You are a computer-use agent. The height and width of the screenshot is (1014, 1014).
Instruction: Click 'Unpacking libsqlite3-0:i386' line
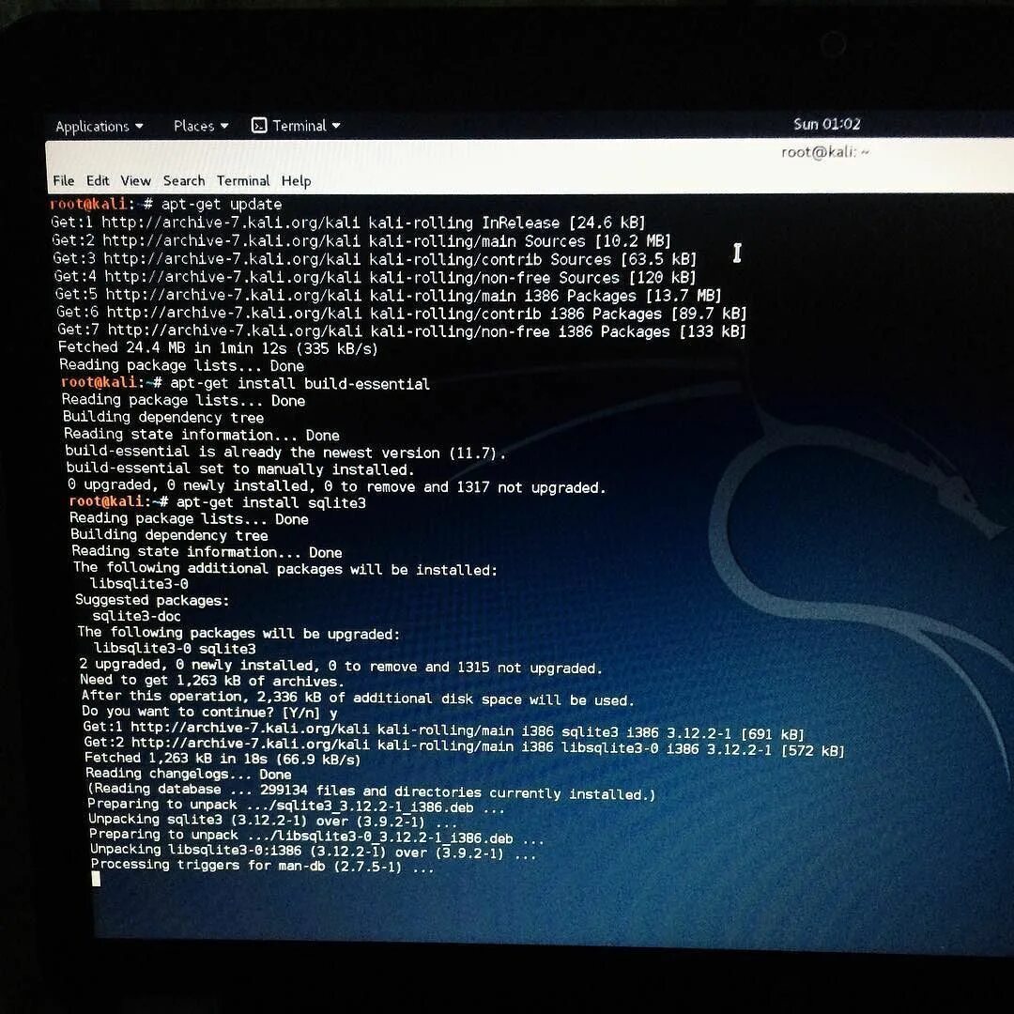[x=314, y=852]
